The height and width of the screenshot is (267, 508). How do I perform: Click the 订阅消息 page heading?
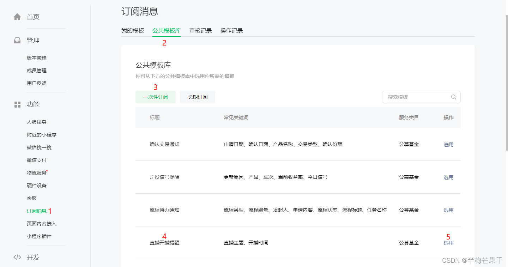[140, 11]
